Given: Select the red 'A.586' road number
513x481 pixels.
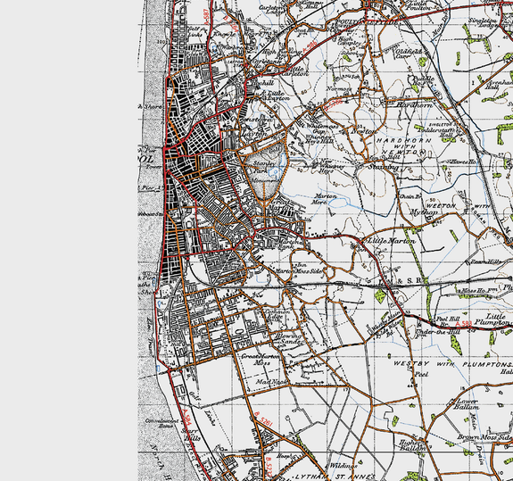Looking at the screenshot, I should [x=310, y=47].
